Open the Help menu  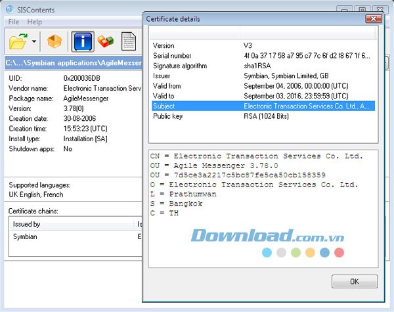point(34,22)
